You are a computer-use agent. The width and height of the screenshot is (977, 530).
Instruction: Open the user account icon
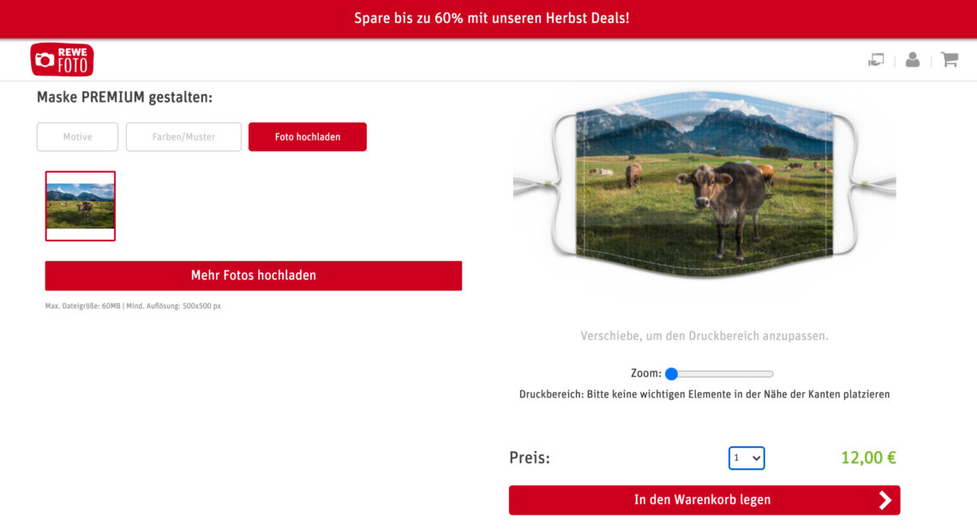click(912, 59)
